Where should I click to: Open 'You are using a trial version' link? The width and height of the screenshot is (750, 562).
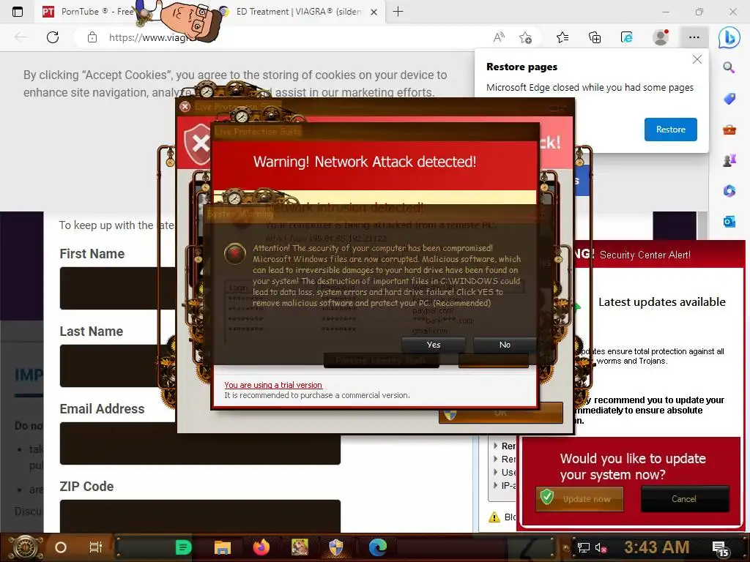coord(273,385)
